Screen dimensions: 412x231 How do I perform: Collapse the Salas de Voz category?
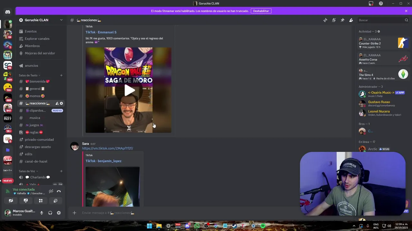[28, 171]
